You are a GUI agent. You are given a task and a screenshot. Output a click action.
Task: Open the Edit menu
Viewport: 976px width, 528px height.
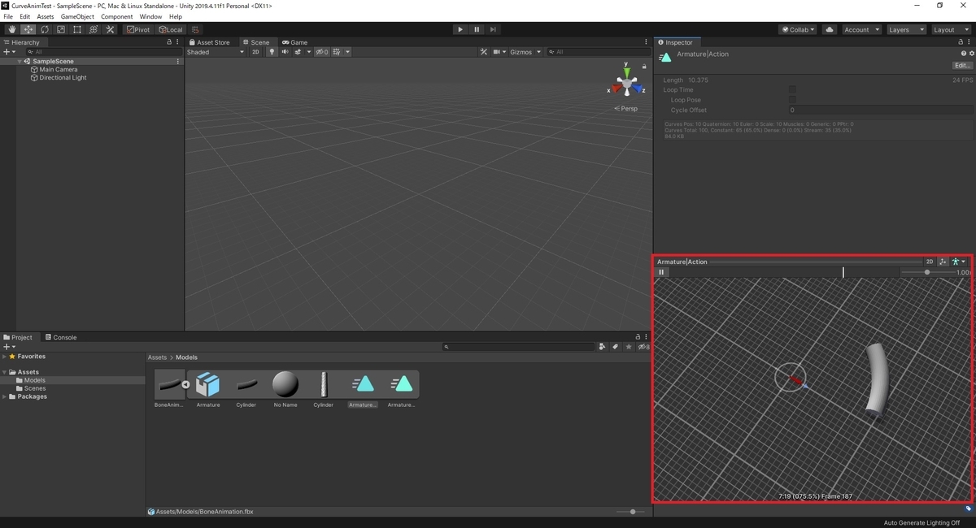tap(25, 16)
